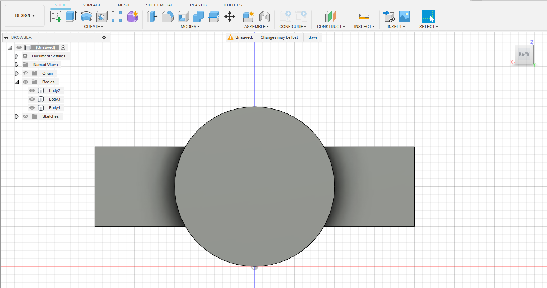
Task: Switch to the SHEET METAL tab
Action: pyautogui.click(x=159, y=5)
